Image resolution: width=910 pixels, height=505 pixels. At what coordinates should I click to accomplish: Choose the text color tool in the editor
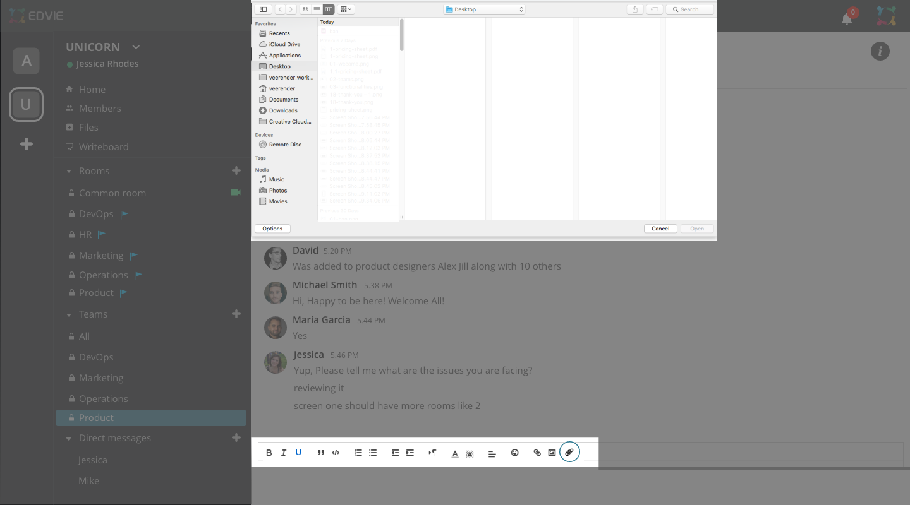click(x=455, y=453)
